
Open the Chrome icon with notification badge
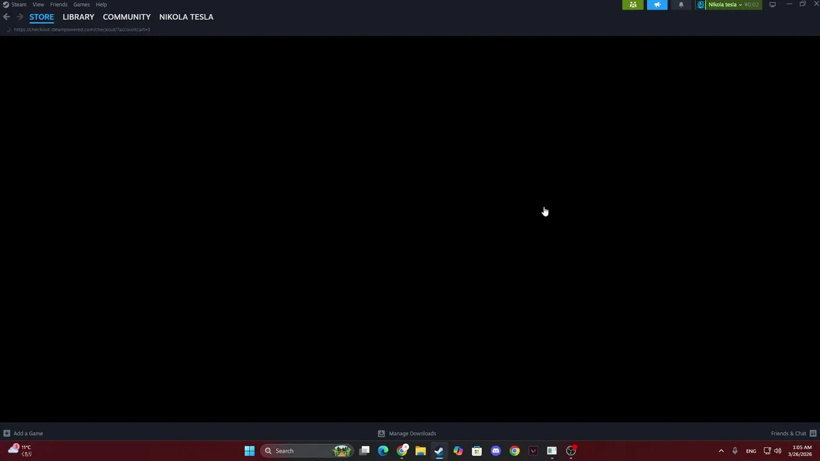pyautogui.click(x=402, y=451)
